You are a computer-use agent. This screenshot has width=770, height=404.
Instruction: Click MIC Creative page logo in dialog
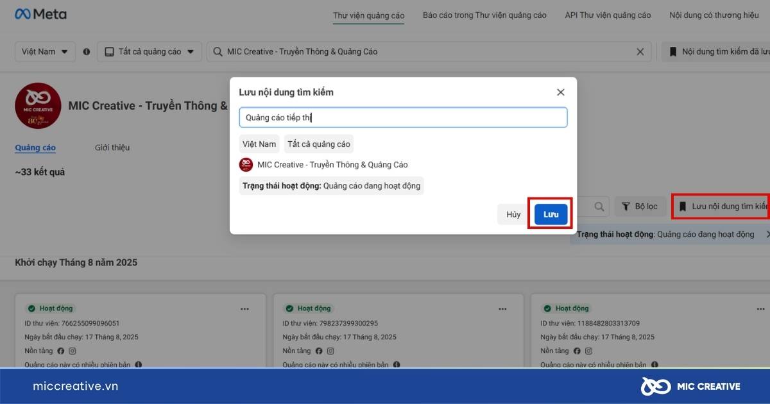click(x=246, y=165)
